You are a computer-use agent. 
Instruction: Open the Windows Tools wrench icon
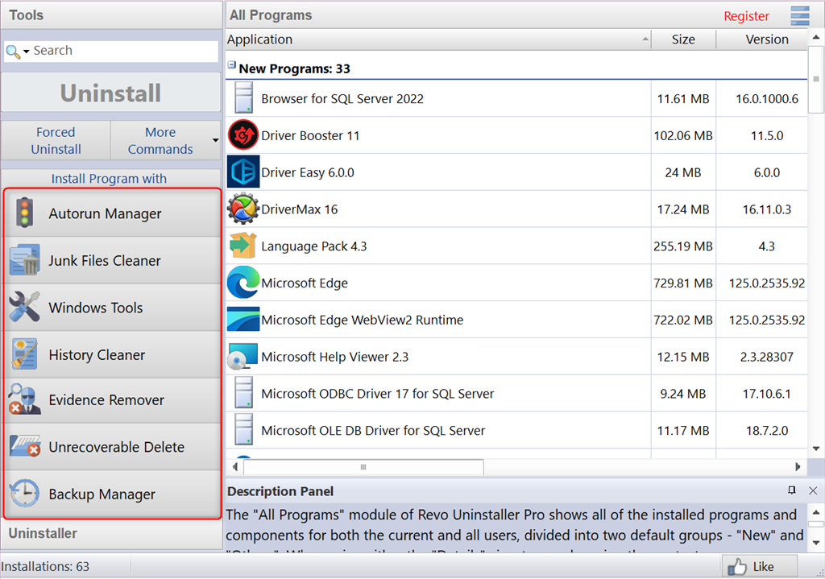[24, 307]
